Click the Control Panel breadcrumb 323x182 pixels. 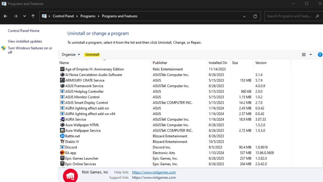pyautogui.click(x=63, y=16)
